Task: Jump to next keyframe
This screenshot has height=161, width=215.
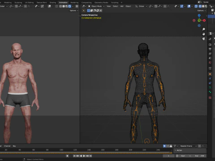Action: 87,156
